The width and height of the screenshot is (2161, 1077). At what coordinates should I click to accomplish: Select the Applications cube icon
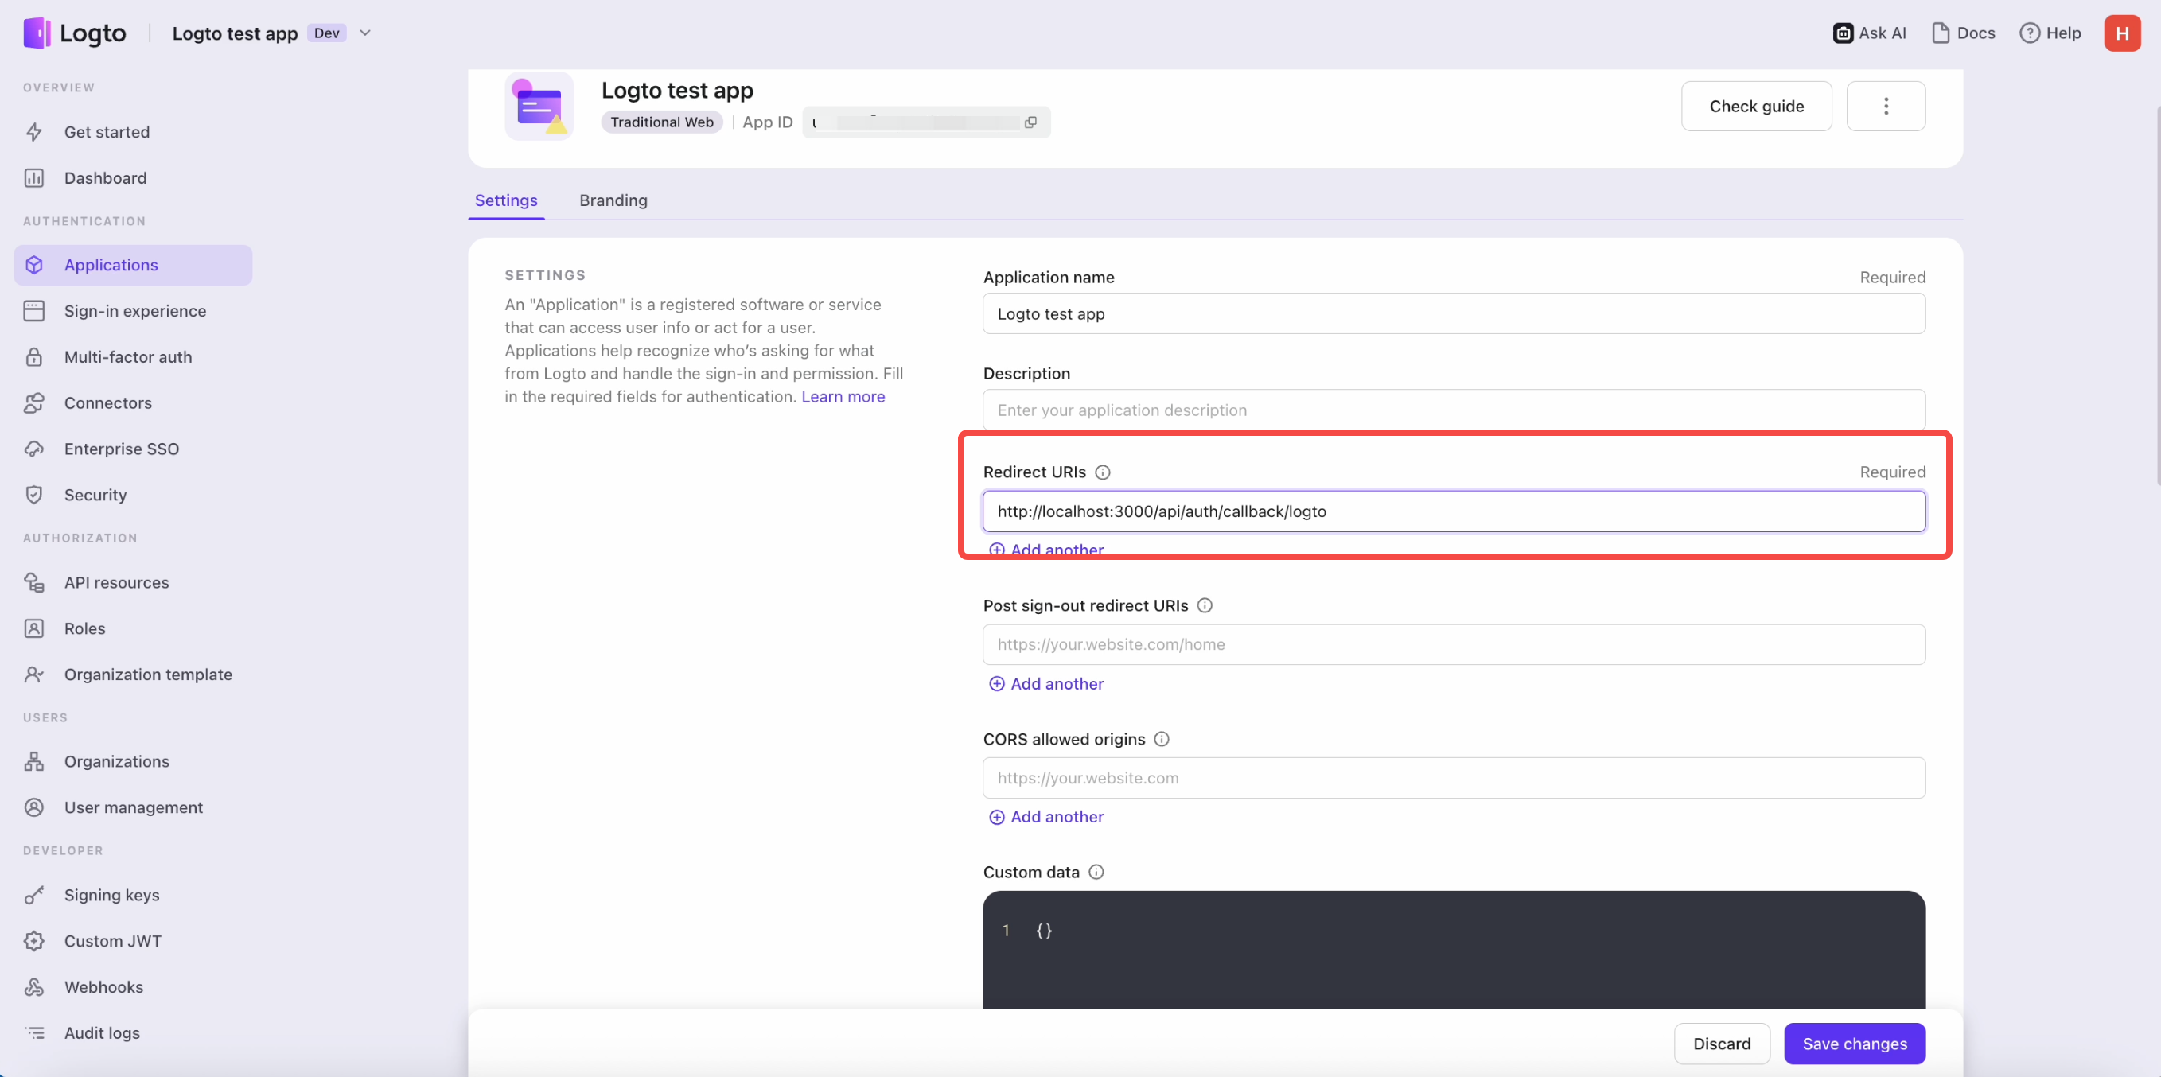[34, 264]
